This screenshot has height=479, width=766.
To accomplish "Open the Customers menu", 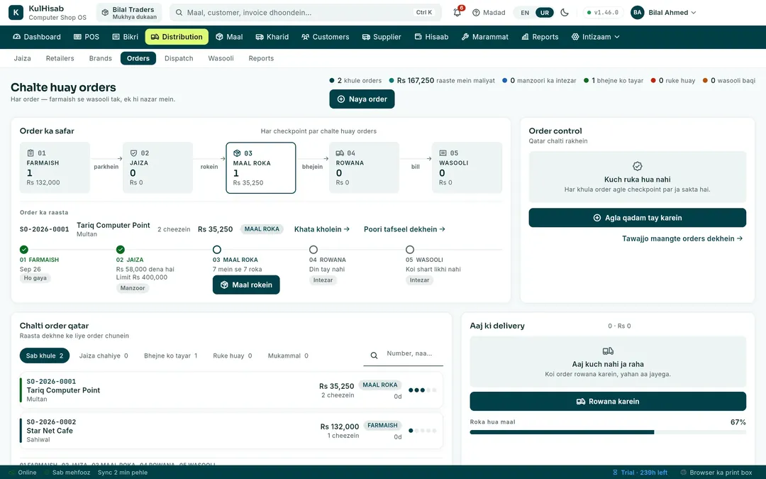I will coord(326,37).
